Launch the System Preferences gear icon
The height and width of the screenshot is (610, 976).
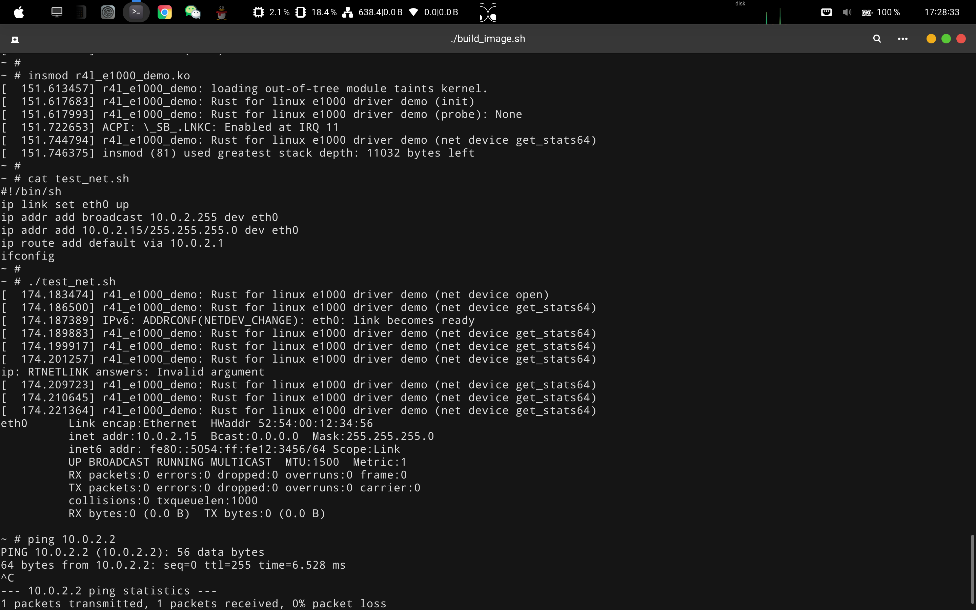108,13
